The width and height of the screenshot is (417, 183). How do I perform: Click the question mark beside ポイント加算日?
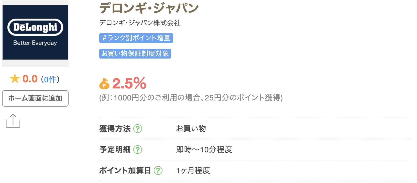coord(158,170)
